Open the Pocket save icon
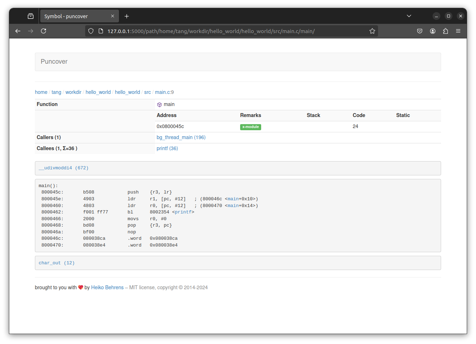This screenshot has height=344, width=476. point(420,31)
